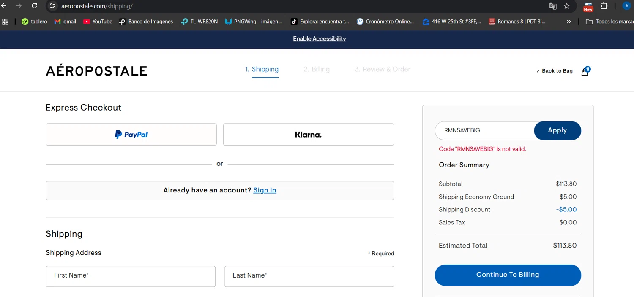Image resolution: width=634 pixels, height=297 pixels.
Task: Click the red New extension icon
Action: pyautogui.click(x=588, y=7)
